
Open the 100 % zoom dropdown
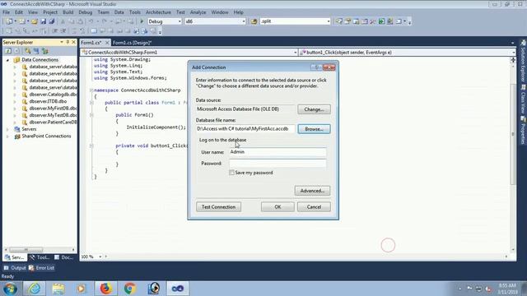pos(100,257)
